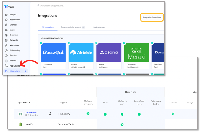Image resolution: width=200 pixels, height=132 pixels.
Task: Open Insights in the sidebar
Action: pyautogui.click(x=13, y=14)
